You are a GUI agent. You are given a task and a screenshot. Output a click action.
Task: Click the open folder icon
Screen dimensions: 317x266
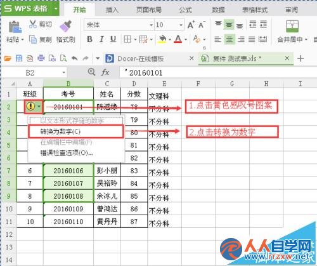click(x=8, y=58)
